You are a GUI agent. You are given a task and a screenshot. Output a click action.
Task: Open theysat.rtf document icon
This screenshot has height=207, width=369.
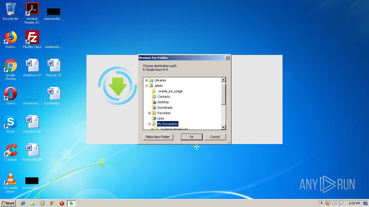(x=54, y=68)
